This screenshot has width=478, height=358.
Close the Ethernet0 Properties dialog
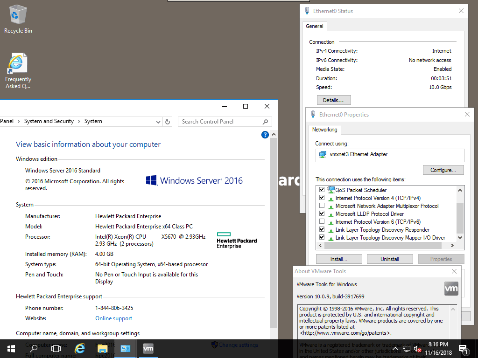(x=467, y=114)
